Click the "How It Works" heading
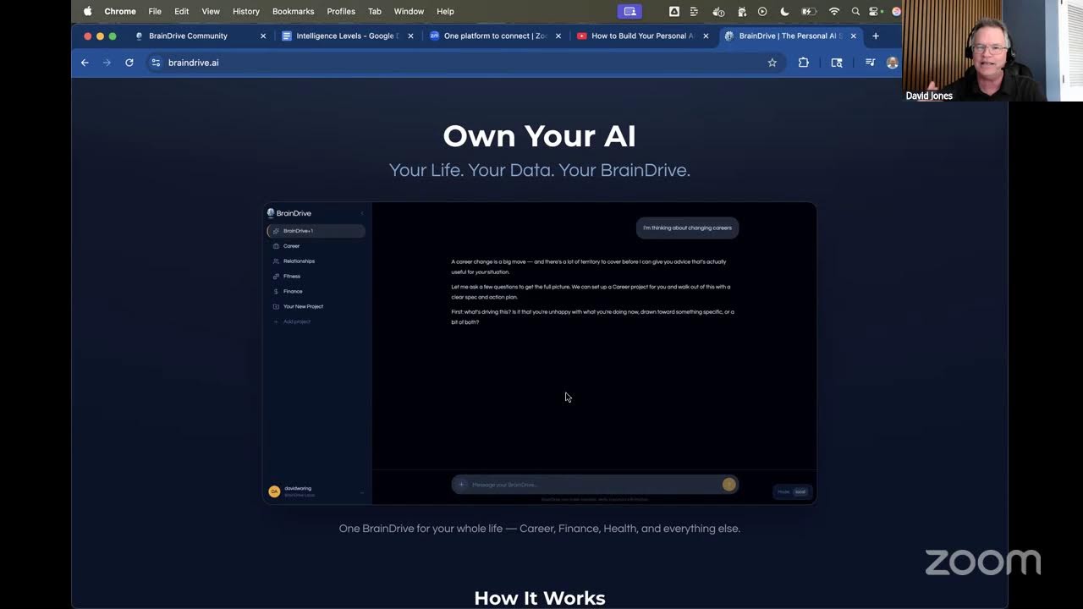 coord(539,598)
